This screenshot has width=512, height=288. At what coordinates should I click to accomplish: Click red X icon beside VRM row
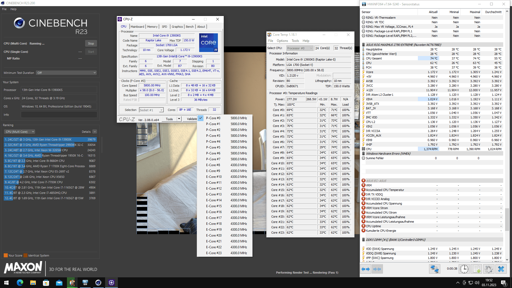coord(363,185)
